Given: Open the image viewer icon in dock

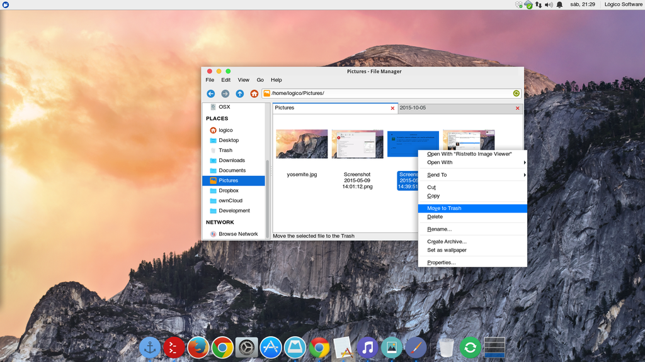Looking at the screenshot, I should point(392,348).
